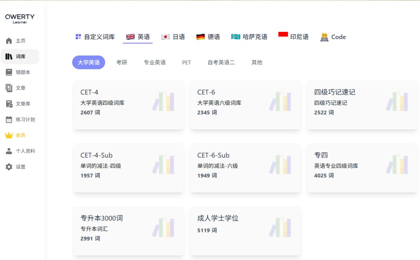Click the 文章库 article library icon
Viewport: 420px width, 260px height.
9,104
